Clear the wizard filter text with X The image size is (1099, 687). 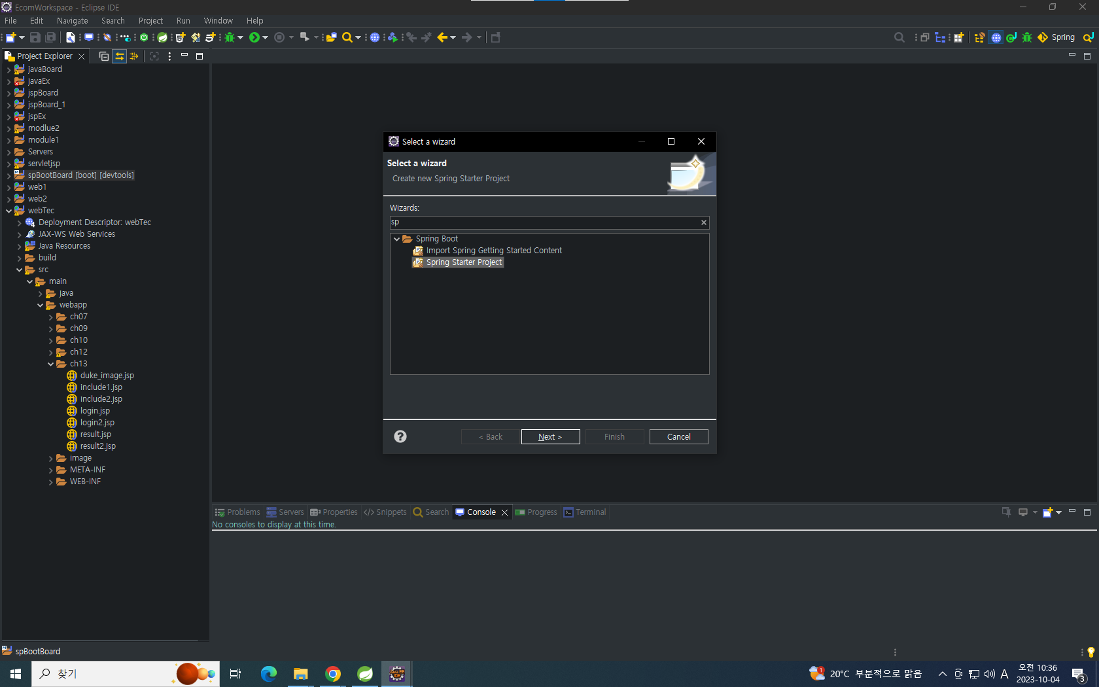(704, 222)
